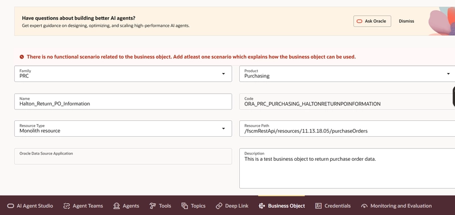Click the Resource Type field showing Monolith resource
Viewport: 455px width, 215px height.
pos(123,128)
